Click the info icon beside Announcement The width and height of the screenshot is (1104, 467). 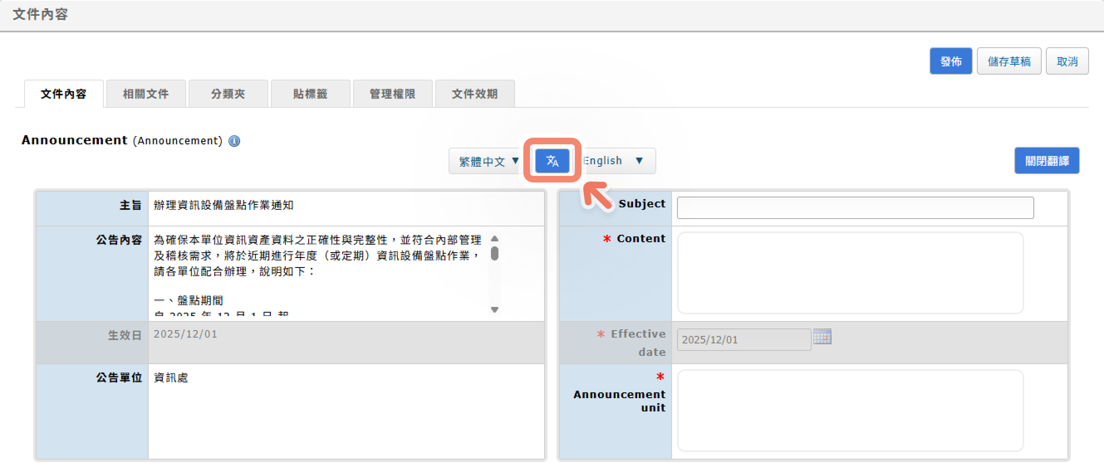(x=234, y=141)
